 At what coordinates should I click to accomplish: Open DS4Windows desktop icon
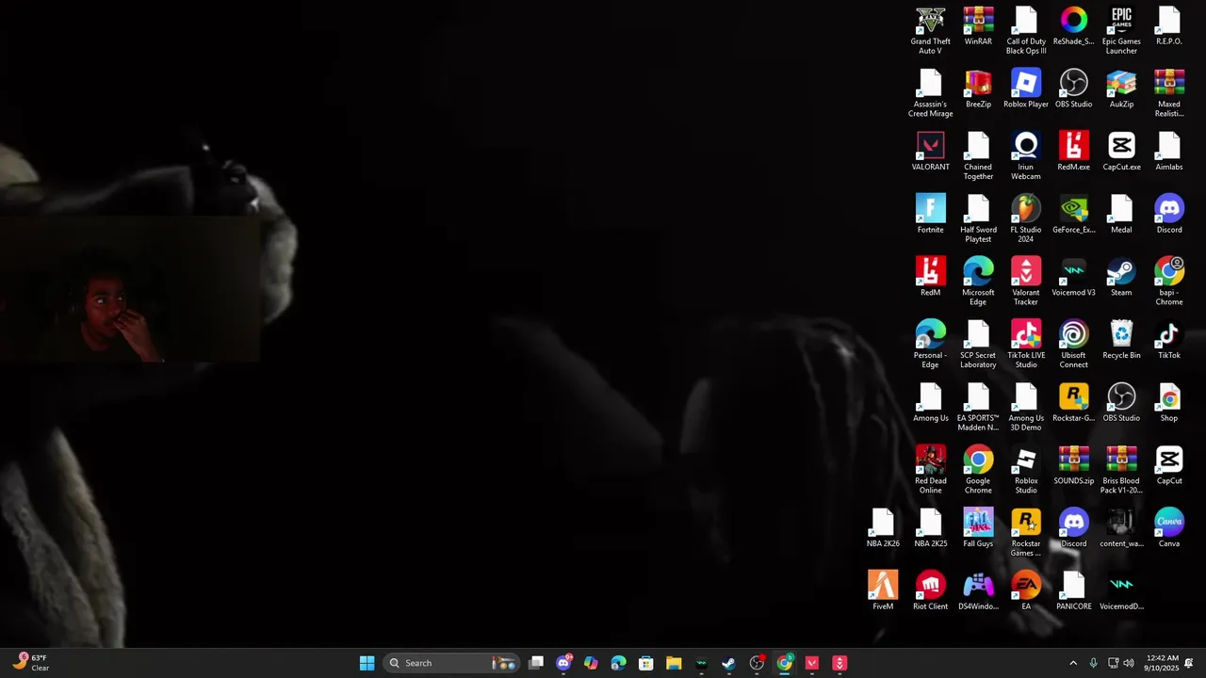[978, 592]
